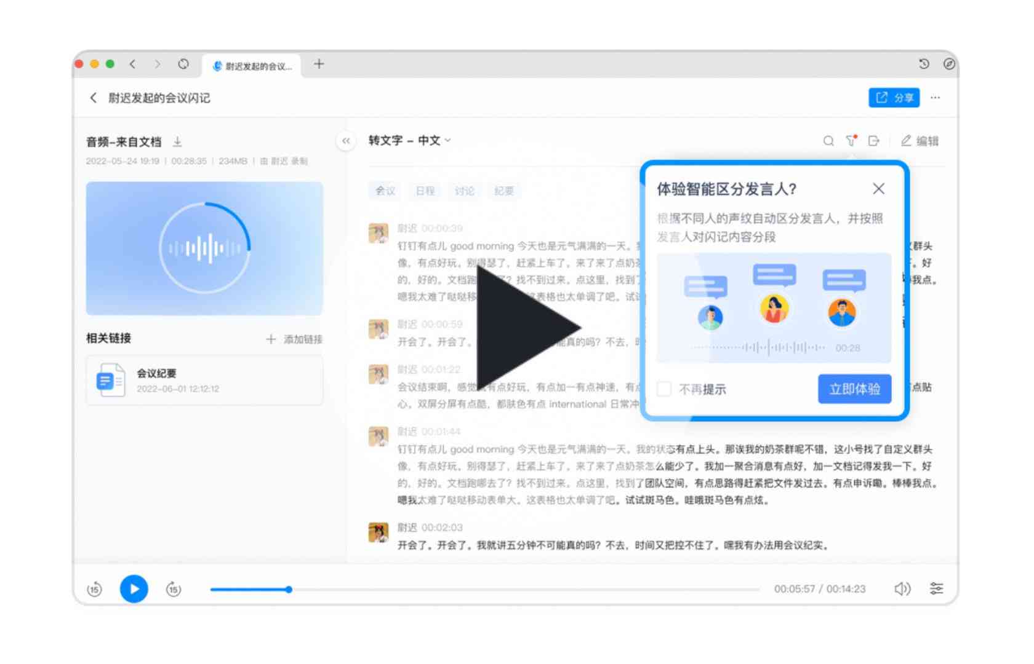Expand the 转文字 – 中文 language dropdown
Viewport: 1034px width, 664px height.
tap(410, 141)
